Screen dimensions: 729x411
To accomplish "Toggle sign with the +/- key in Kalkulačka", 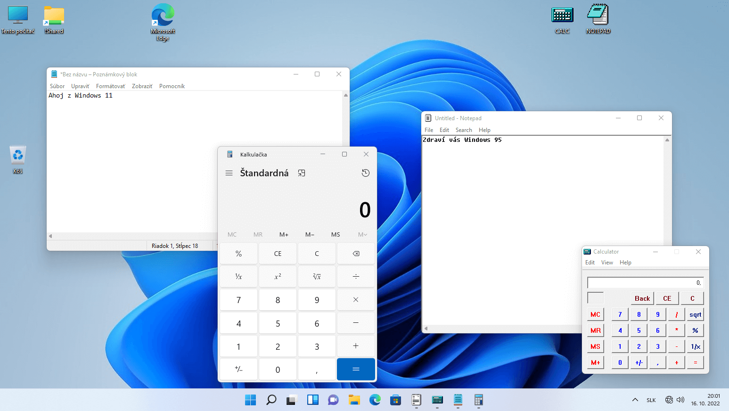I will pyautogui.click(x=238, y=369).
